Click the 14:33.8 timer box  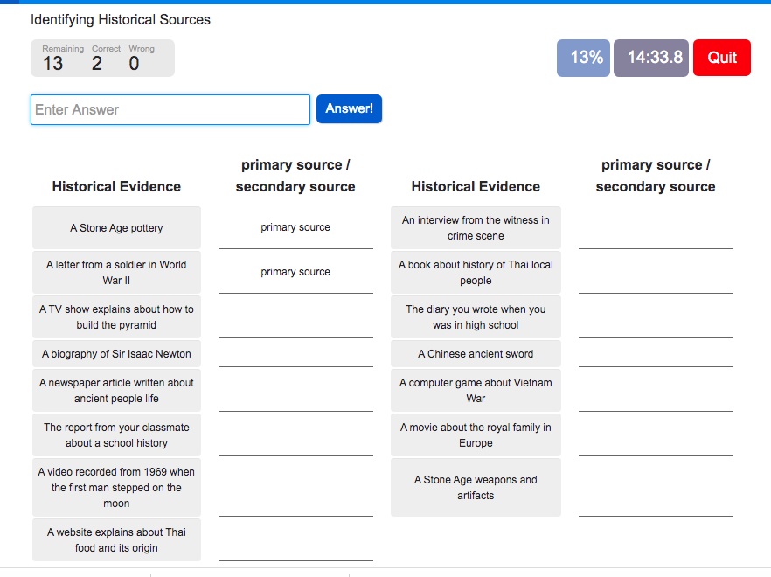[x=650, y=58]
